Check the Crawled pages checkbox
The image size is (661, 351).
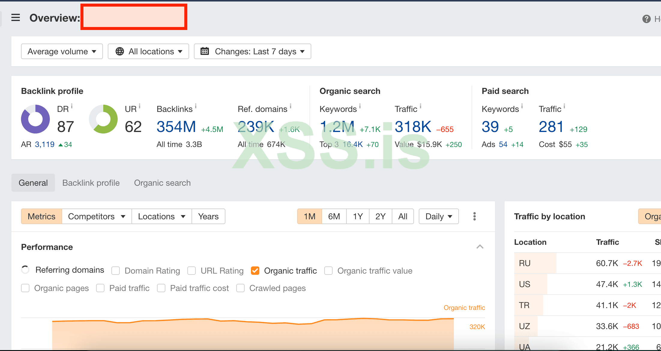pyautogui.click(x=240, y=288)
